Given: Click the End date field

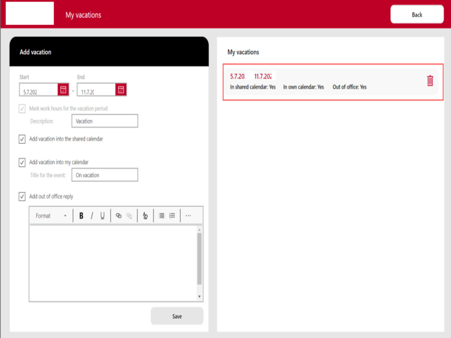Looking at the screenshot, I should tap(97, 90).
